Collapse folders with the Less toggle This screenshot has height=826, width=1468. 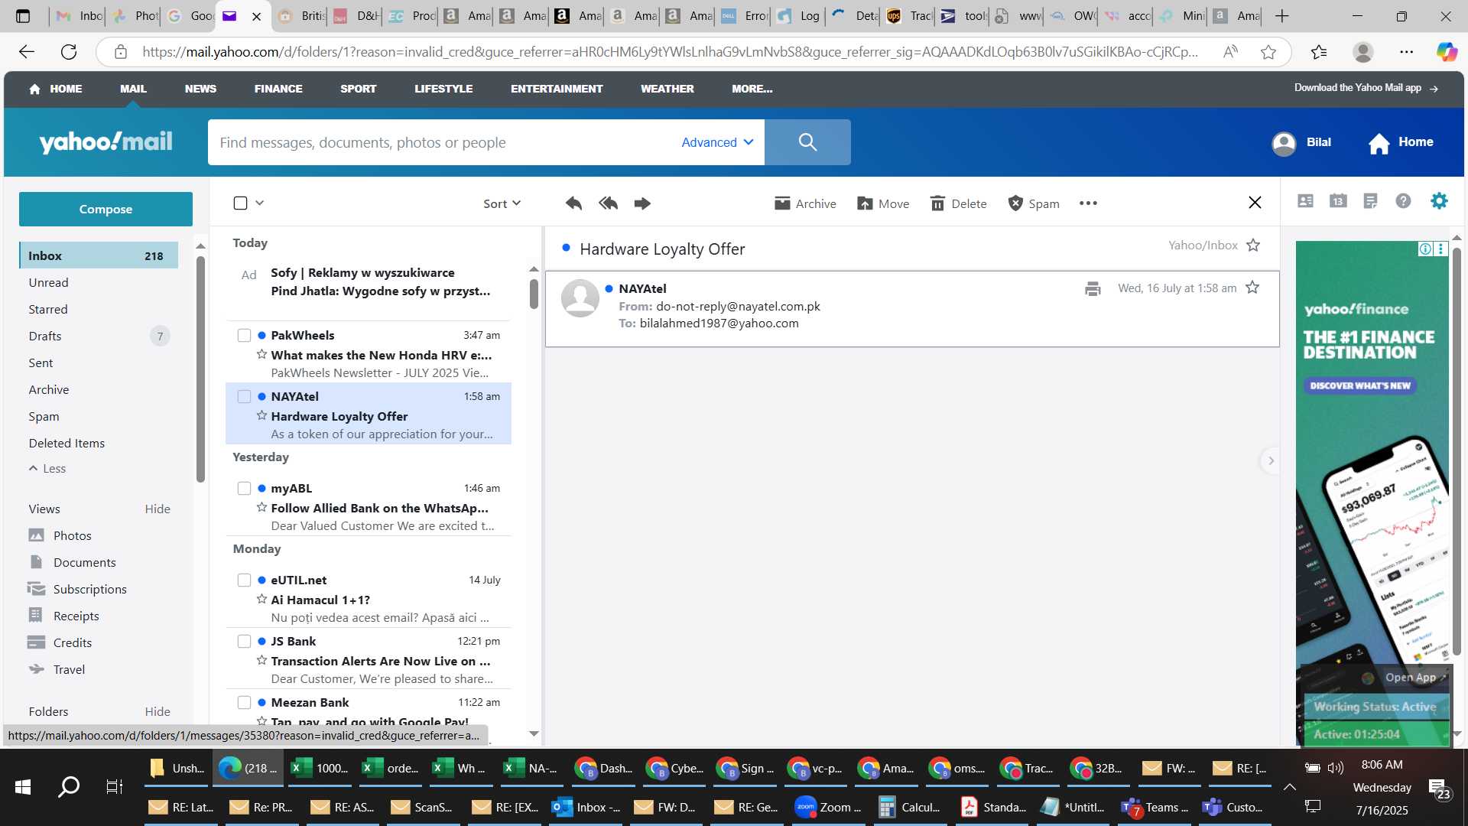47,468
